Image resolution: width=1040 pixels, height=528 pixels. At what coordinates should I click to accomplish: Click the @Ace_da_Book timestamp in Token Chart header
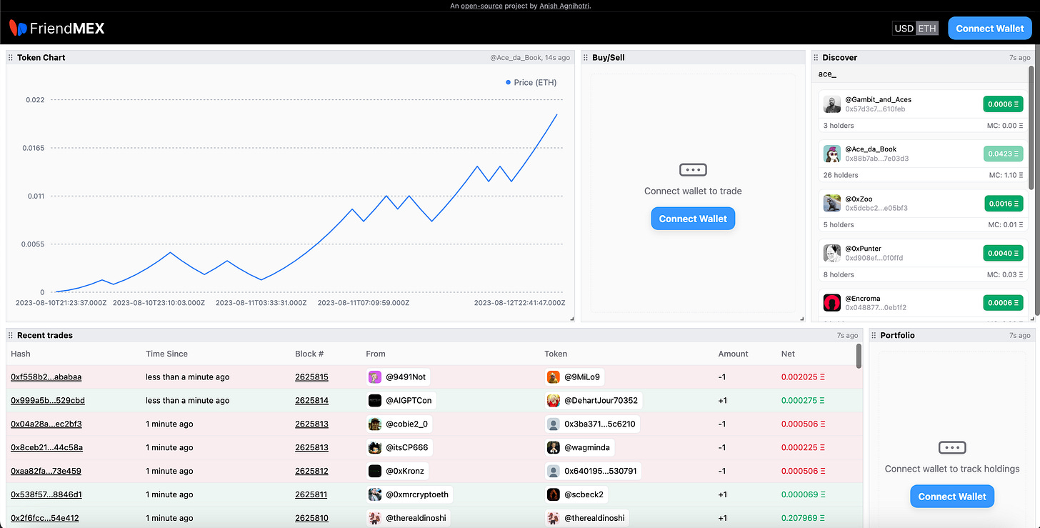pyautogui.click(x=530, y=57)
